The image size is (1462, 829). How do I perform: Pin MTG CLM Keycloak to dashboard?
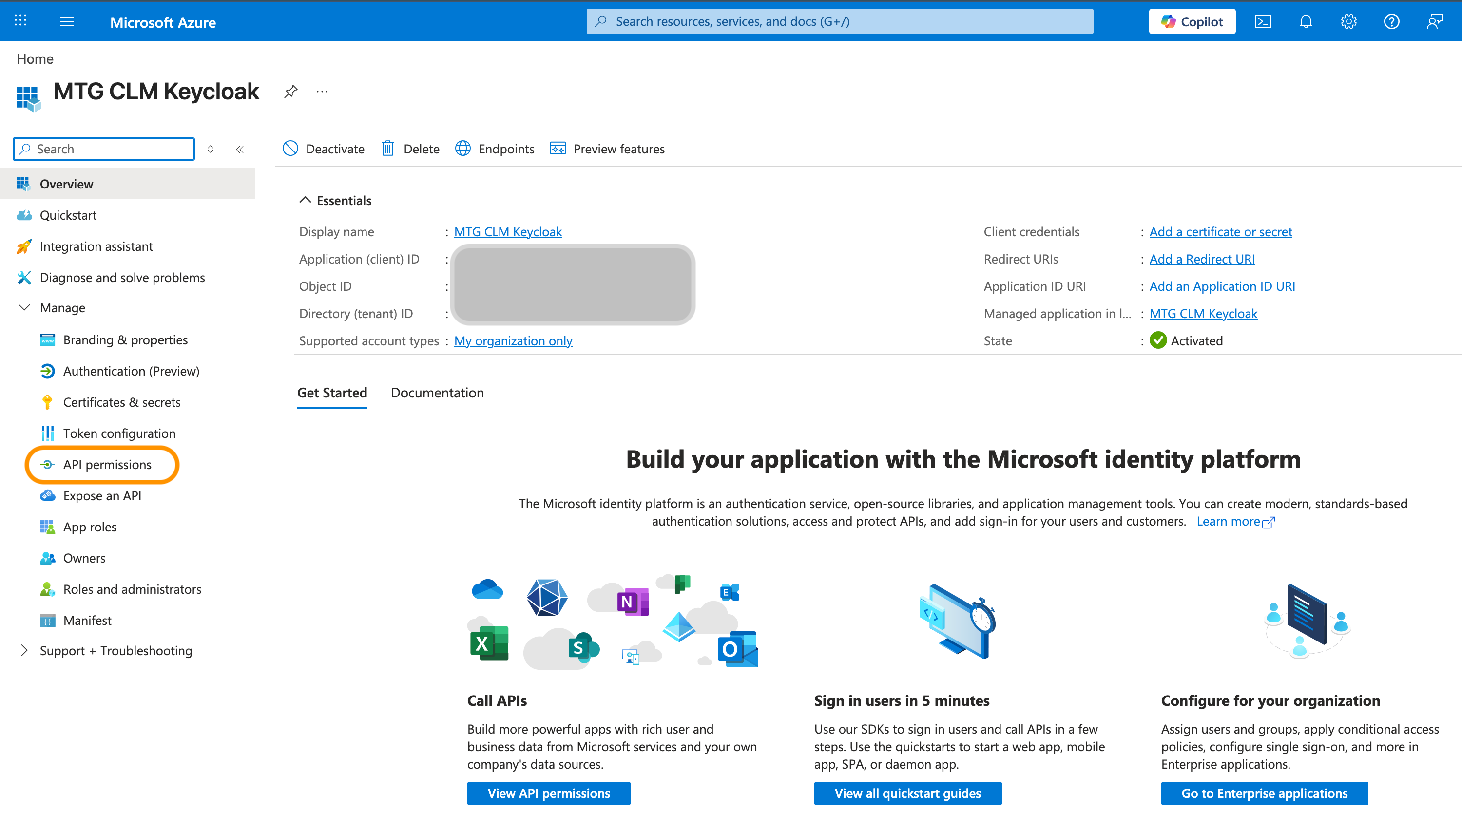(290, 91)
